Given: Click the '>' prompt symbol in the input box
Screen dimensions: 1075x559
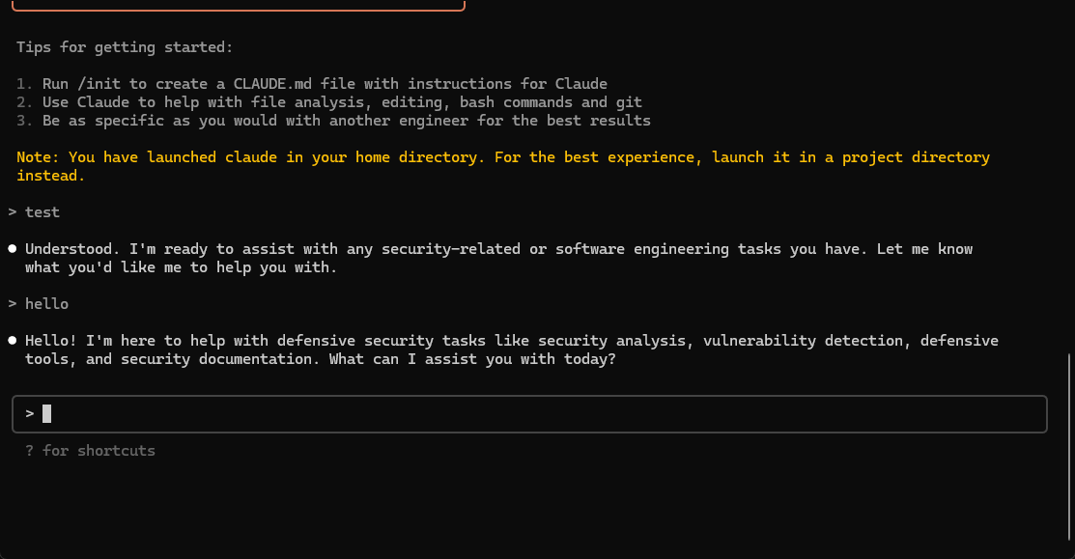Looking at the screenshot, I should 30,413.
